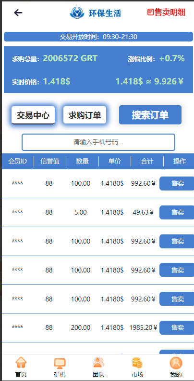Go back using the arrow icon
This screenshot has height=381, width=194.
[x=18, y=13]
